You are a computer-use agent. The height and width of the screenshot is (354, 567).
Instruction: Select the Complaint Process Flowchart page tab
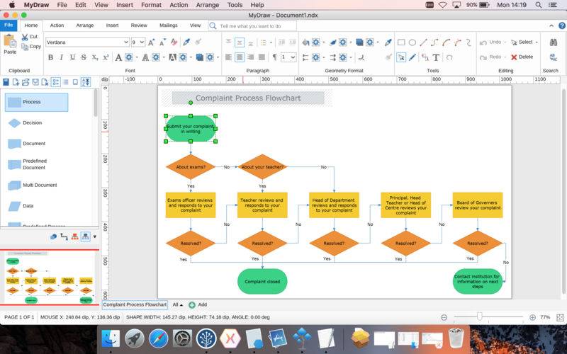pyautogui.click(x=135, y=305)
